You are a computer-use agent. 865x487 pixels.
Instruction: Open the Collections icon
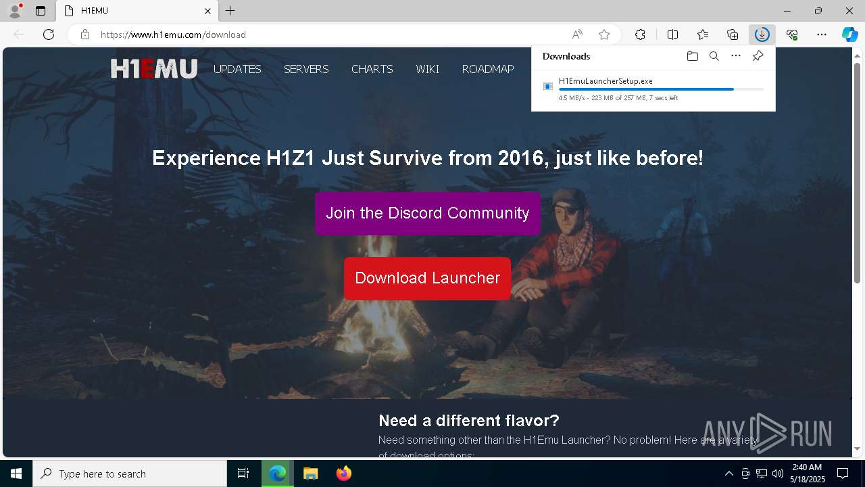point(733,34)
